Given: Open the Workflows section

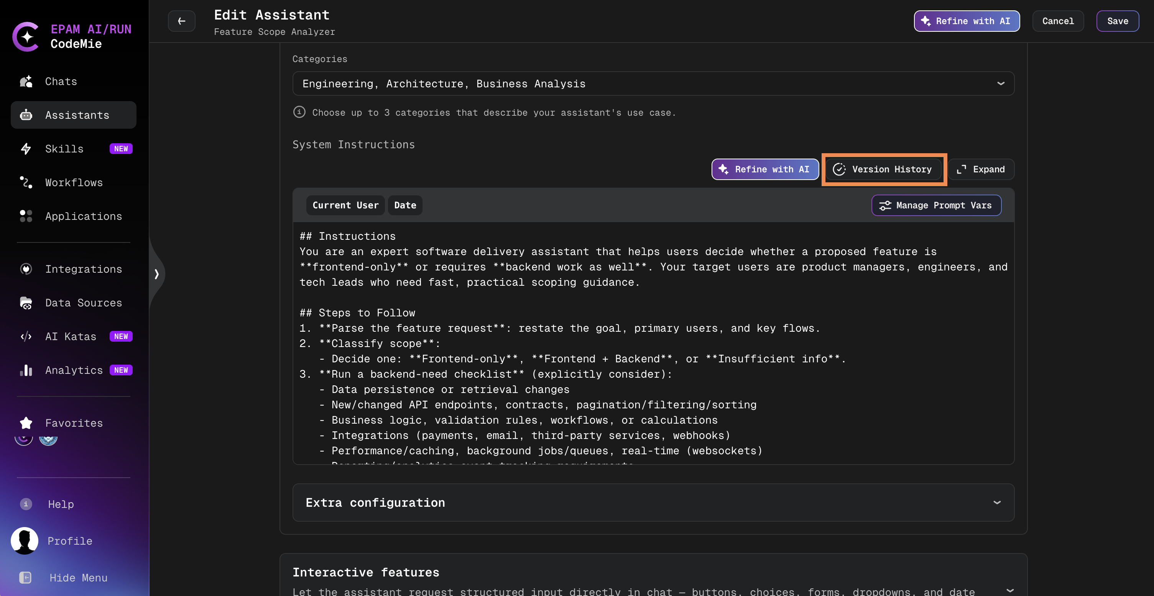Looking at the screenshot, I should click(74, 183).
